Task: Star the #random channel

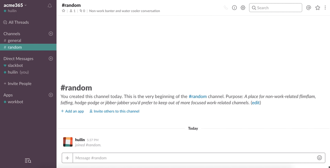Action: pyautogui.click(x=63, y=11)
